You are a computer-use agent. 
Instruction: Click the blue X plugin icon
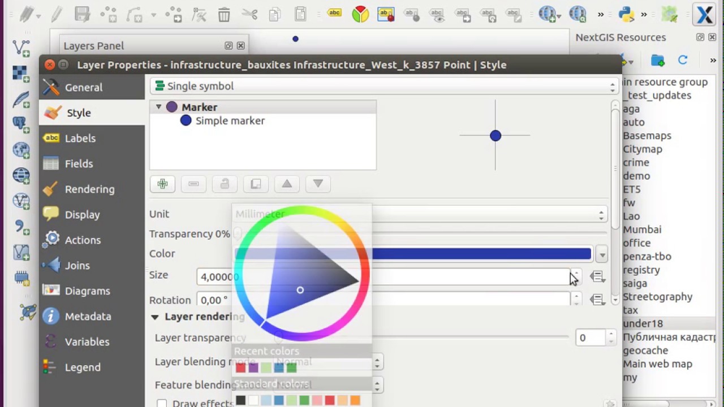705,14
